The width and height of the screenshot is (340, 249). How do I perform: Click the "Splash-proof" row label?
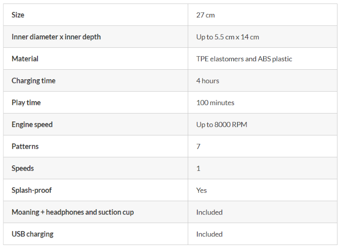pyautogui.click(x=31, y=190)
